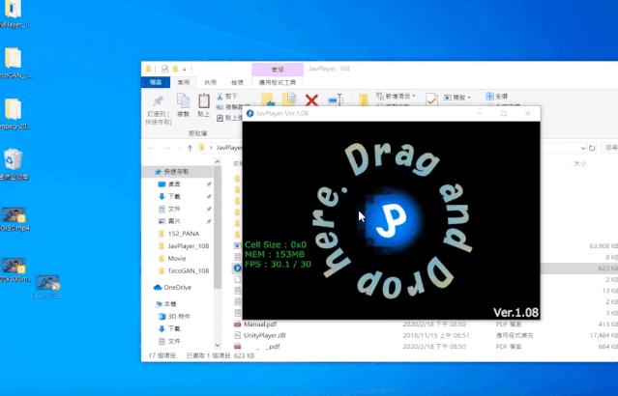Viewport: 618px width, 396px height.
Task: Click the Copy icon in Explorer ribbon
Action: (x=183, y=100)
